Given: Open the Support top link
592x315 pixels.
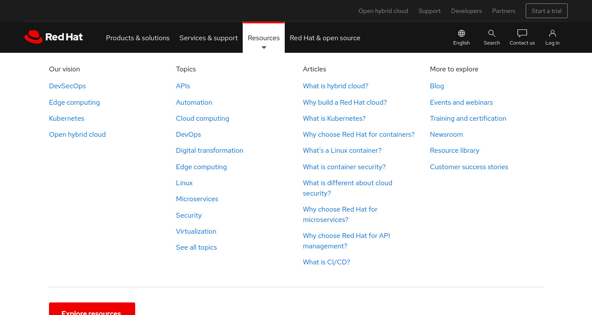Looking at the screenshot, I should [x=429, y=11].
